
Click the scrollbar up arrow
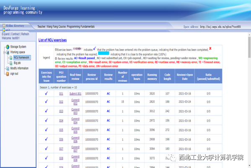pyautogui.click(x=249, y=35)
